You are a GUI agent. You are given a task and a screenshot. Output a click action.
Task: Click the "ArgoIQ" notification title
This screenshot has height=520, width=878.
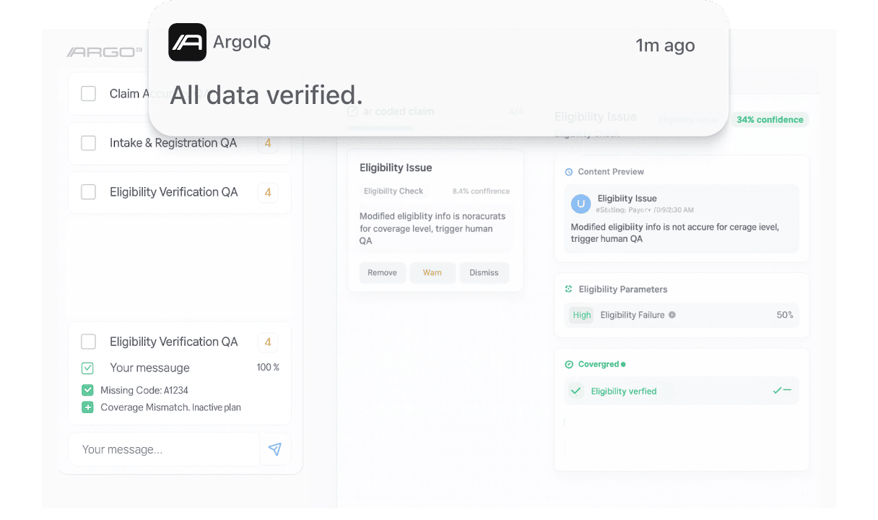point(242,42)
